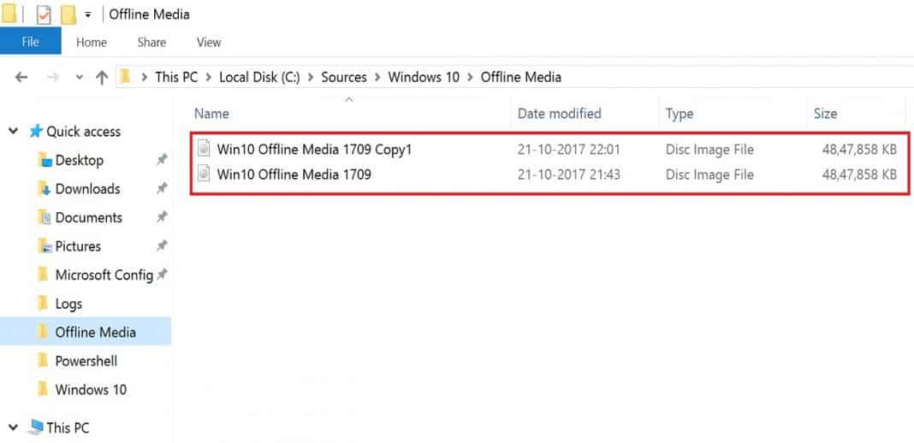Click pin icon next to Microsoft Config
This screenshot has height=443, width=914.
(162, 274)
